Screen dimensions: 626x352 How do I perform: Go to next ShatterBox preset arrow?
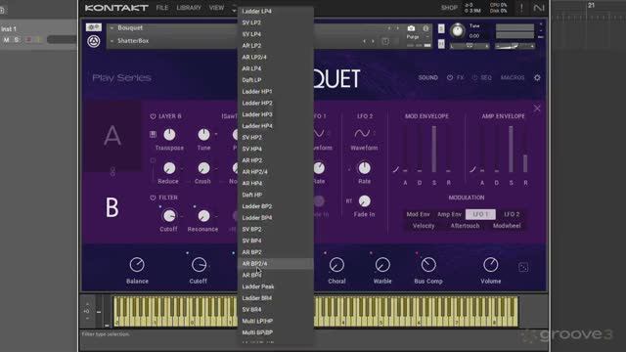pyautogui.click(x=373, y=41)
